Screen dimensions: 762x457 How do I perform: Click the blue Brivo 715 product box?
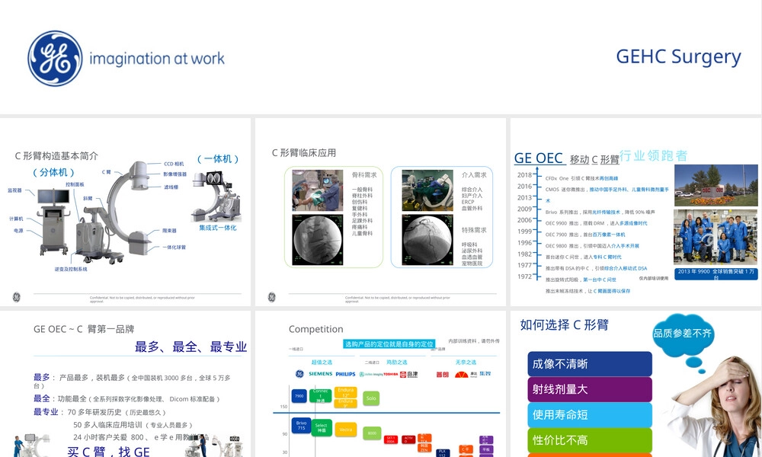click(301, 426)
